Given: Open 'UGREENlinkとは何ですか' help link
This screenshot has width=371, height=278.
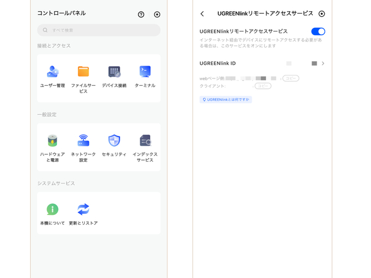Looking at the screenshot, I should [226, 99].
